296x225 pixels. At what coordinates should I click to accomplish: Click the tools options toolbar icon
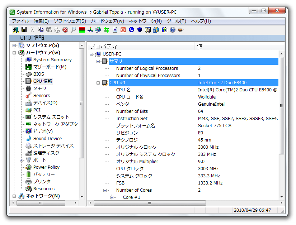point(148,30)
